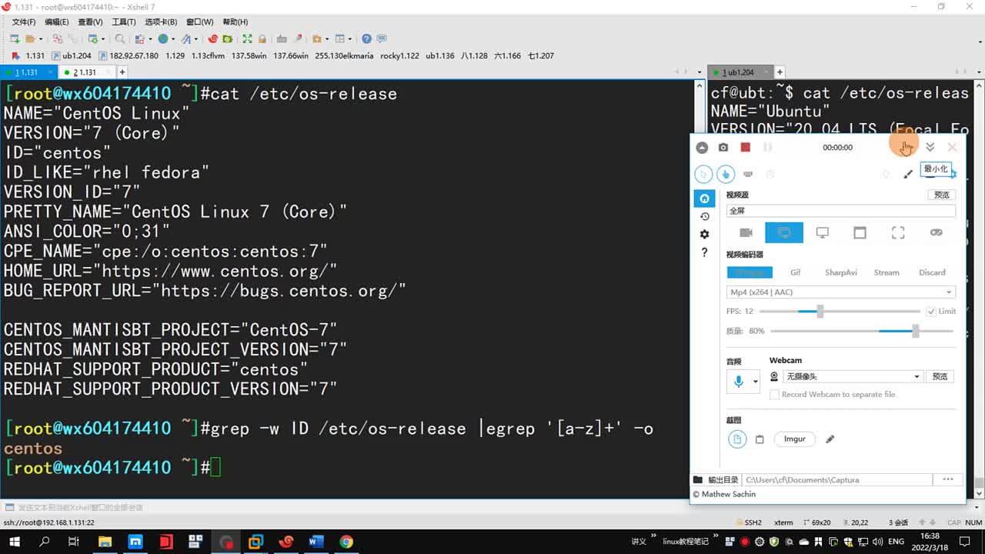Switch encoder to Gif tab

[796, 272]
